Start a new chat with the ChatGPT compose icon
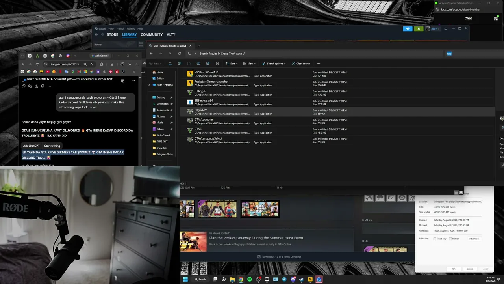This screenshot has width=504, height=284. (x=123, y=80)
